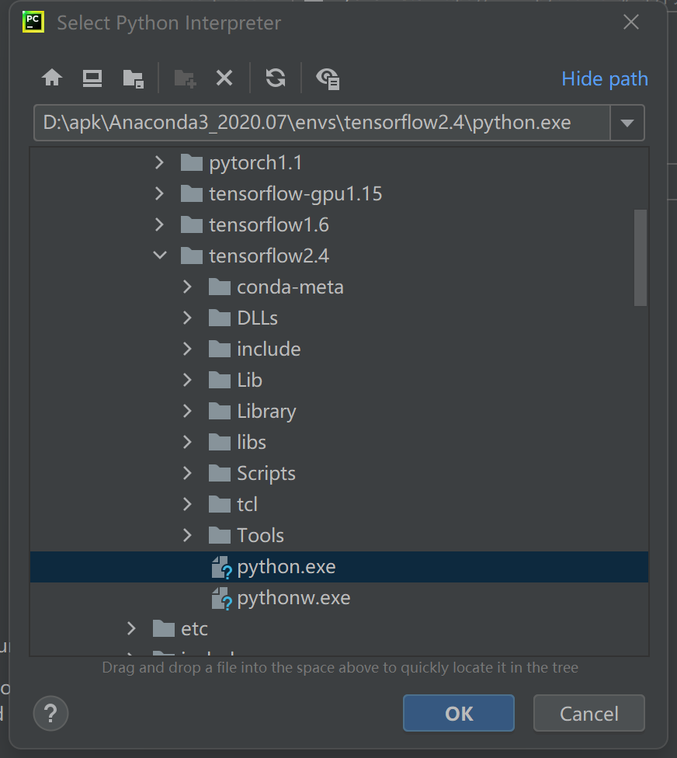The image size is (677, 758).
Task: Expand the tensorflow-gpu1.15 folder
Action: 159,194
